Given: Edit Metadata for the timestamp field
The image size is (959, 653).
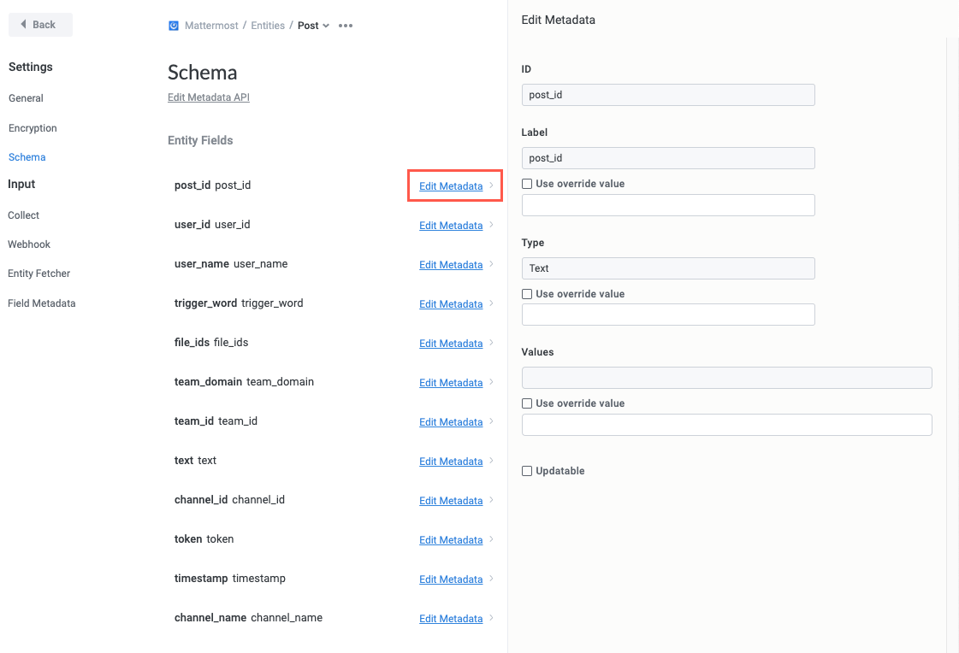Looking at the screenshot, I should [x=451, y=579].
